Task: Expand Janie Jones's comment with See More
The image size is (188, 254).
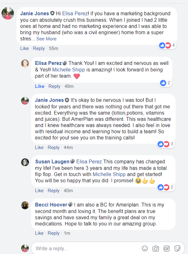Action: click(46, 39)
